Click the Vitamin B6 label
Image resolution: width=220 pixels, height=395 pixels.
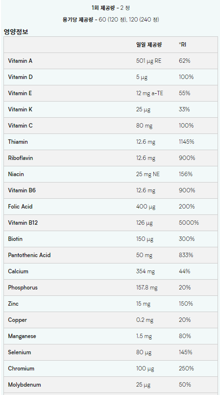pos(22,190)
